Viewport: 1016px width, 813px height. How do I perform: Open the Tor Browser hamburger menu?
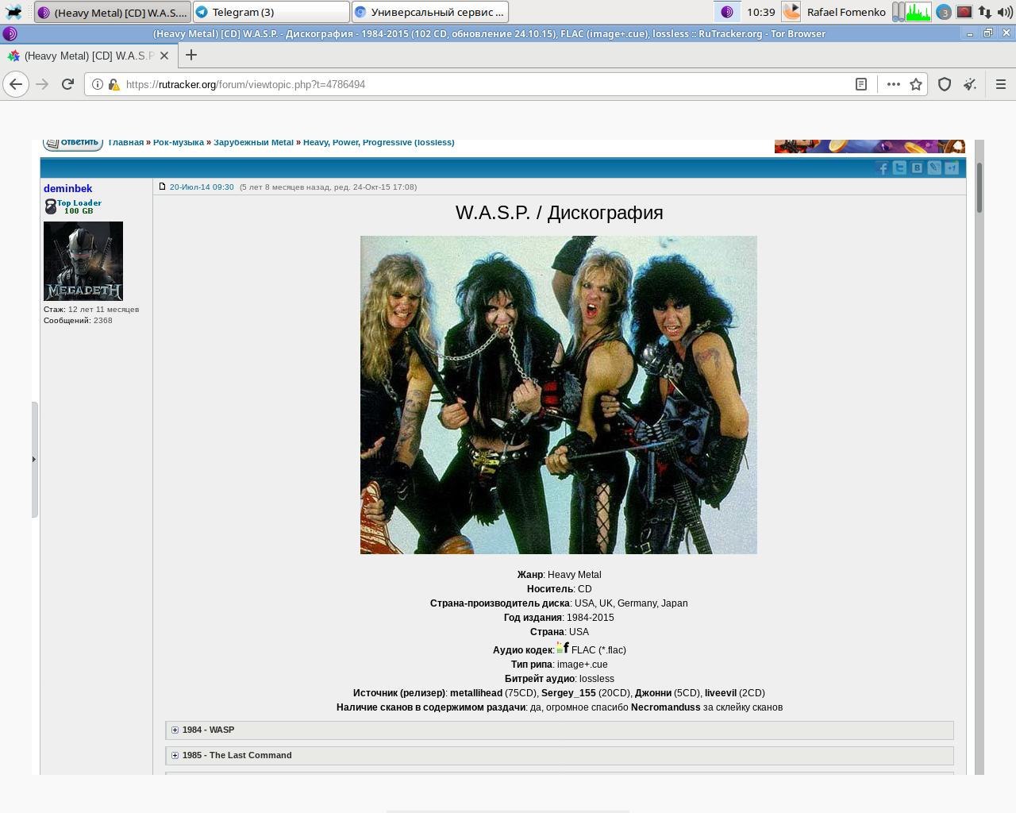pos(1001,84)
